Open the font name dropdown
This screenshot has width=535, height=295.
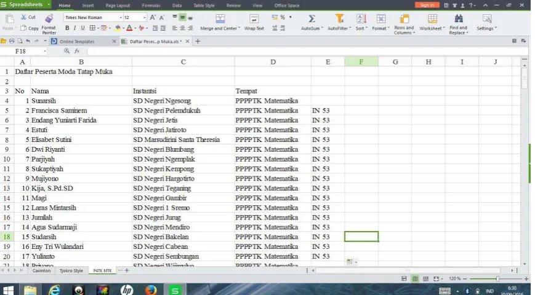pos(121,17)
